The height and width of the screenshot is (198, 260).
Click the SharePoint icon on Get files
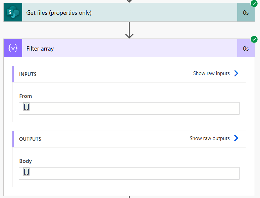[x=13, y=13]
